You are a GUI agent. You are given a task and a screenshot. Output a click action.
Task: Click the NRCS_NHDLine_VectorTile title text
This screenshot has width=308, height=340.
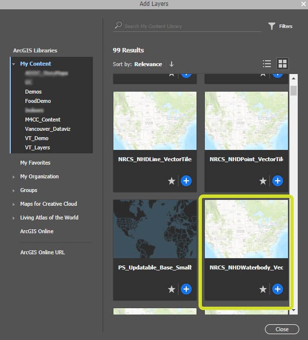pos(155,159)
